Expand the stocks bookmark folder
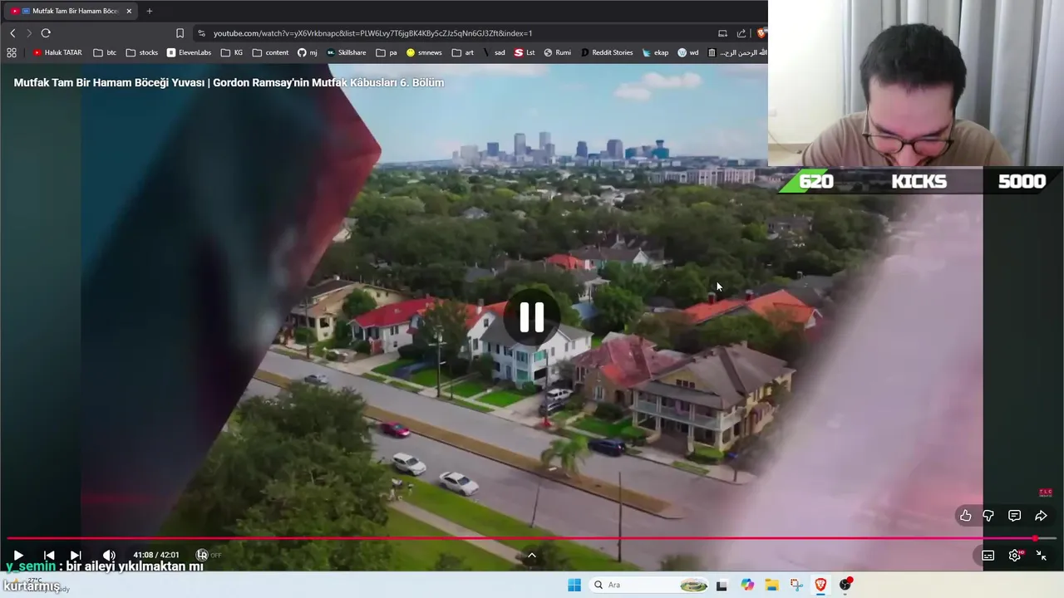Screen dimensions: 1064x598 click(141, 52)
